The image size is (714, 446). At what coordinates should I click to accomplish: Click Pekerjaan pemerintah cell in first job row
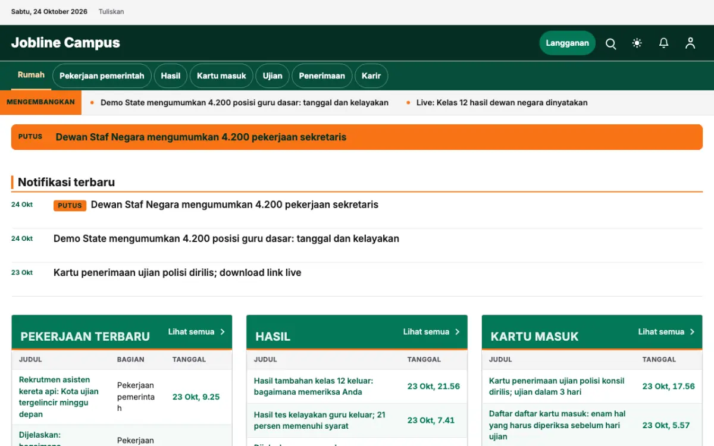pyautogui.click(x=136, y=397)
